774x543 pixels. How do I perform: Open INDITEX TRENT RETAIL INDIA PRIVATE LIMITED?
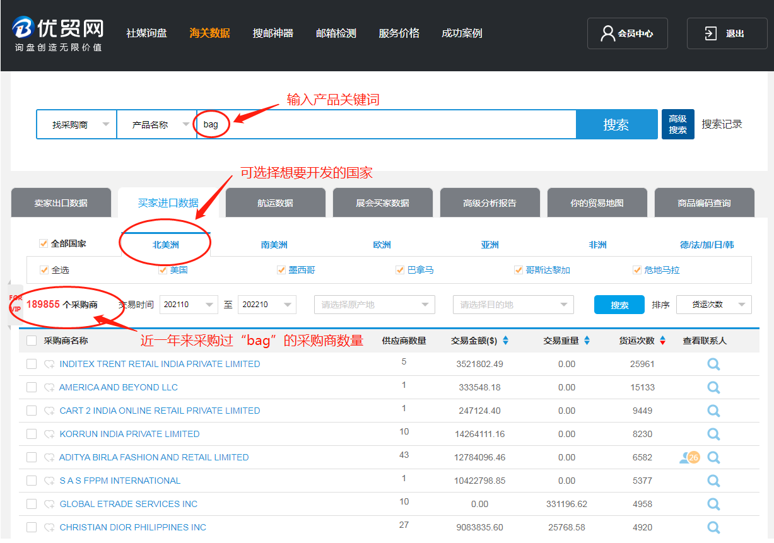pos(160,364)
